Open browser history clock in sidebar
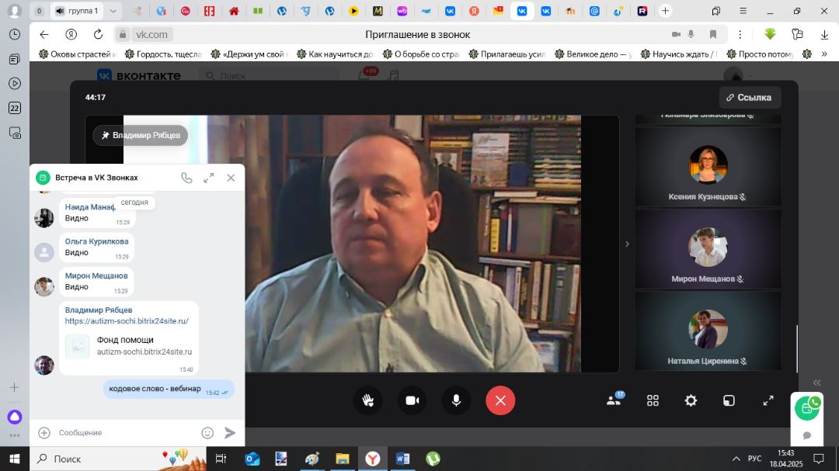The image size is (839, 471). pyautogui.click(x=15, y=34)
